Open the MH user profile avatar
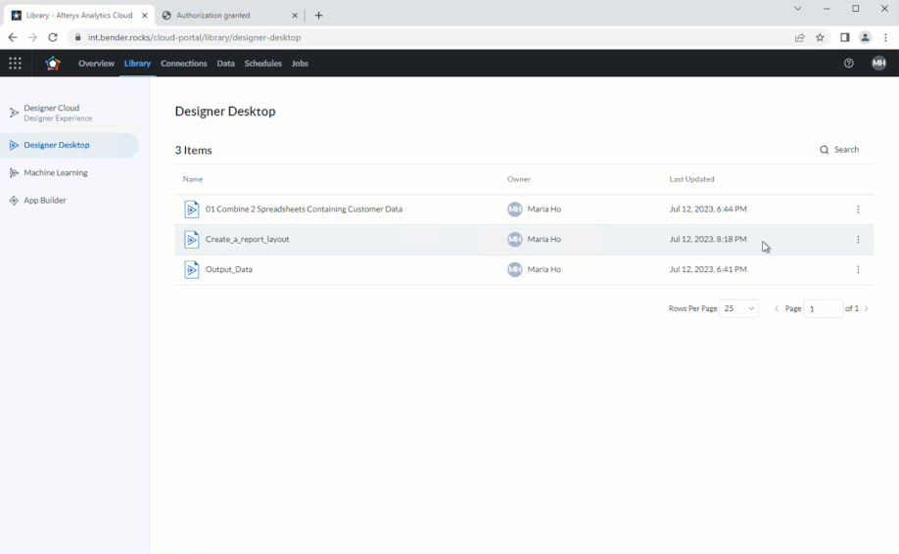899x554 pixels. pyautogui.click(x=878, y=64)
